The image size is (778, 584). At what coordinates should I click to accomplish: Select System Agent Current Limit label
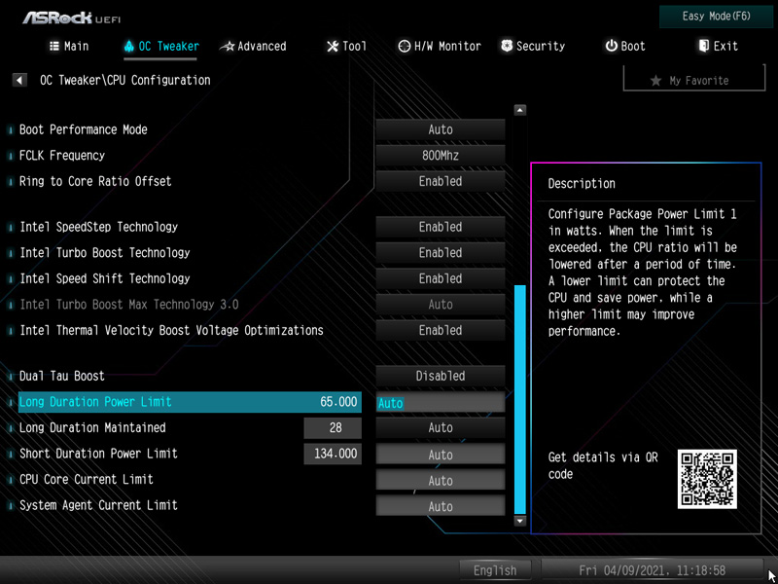click(98, 505)
